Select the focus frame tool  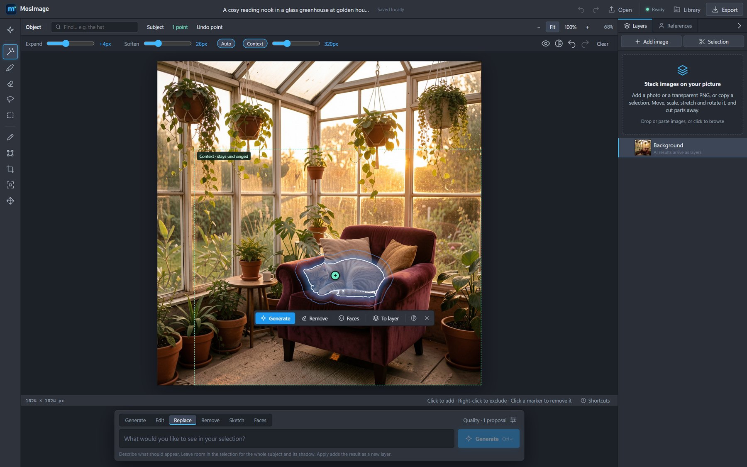coord(10,185)
